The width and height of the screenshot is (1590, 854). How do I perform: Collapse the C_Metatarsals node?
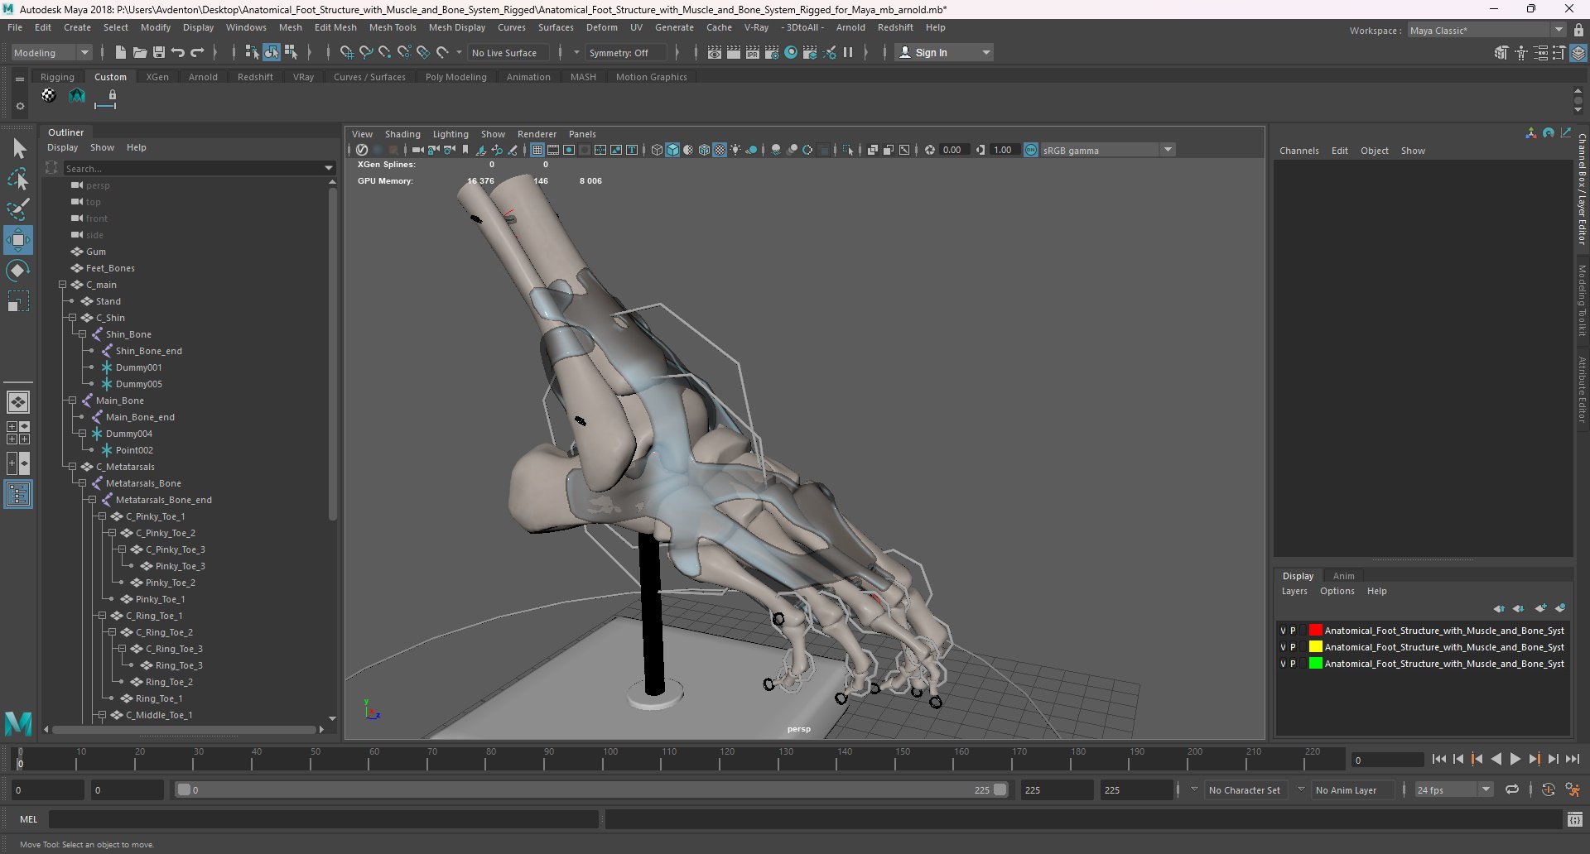(72, 467)
